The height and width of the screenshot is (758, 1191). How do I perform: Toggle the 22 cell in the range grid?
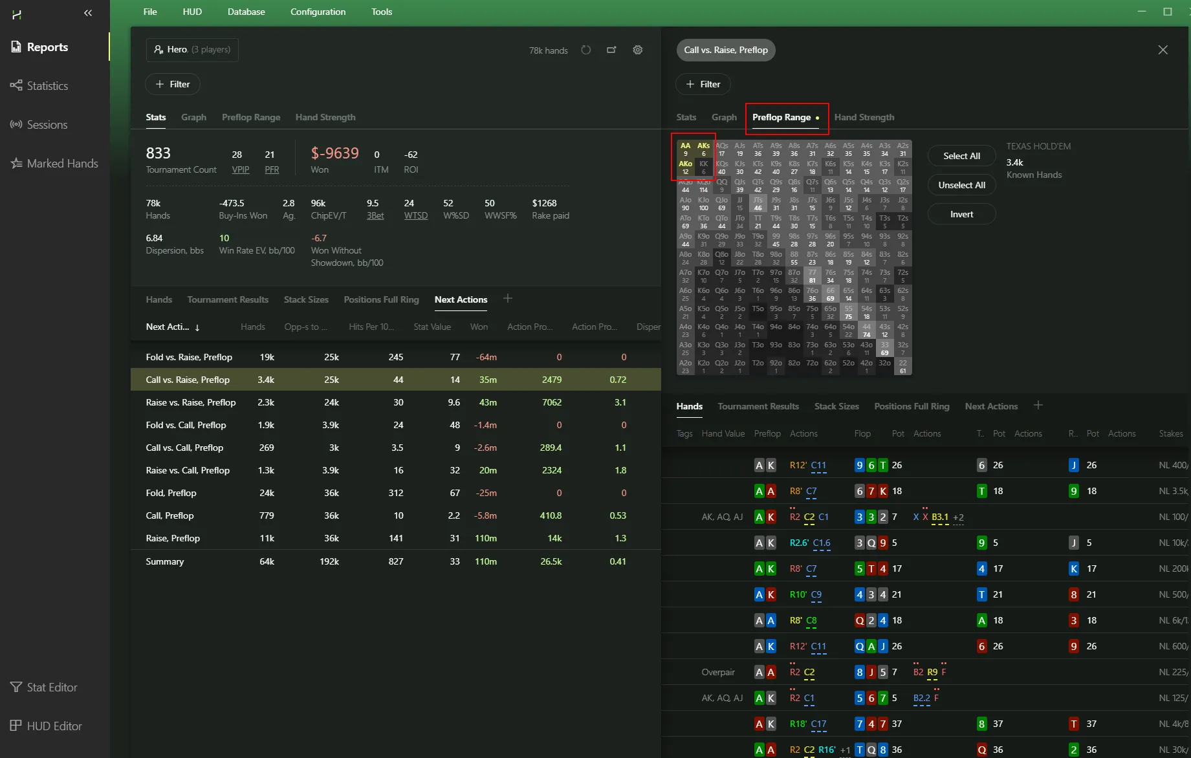(902, 367)
